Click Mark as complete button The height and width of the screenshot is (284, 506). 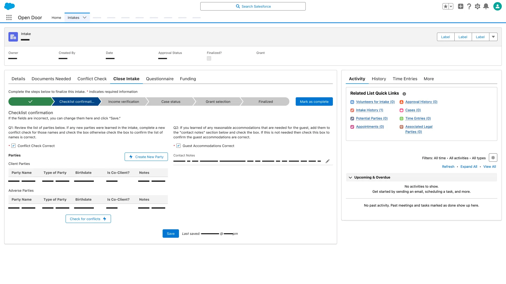click(314, 102)
